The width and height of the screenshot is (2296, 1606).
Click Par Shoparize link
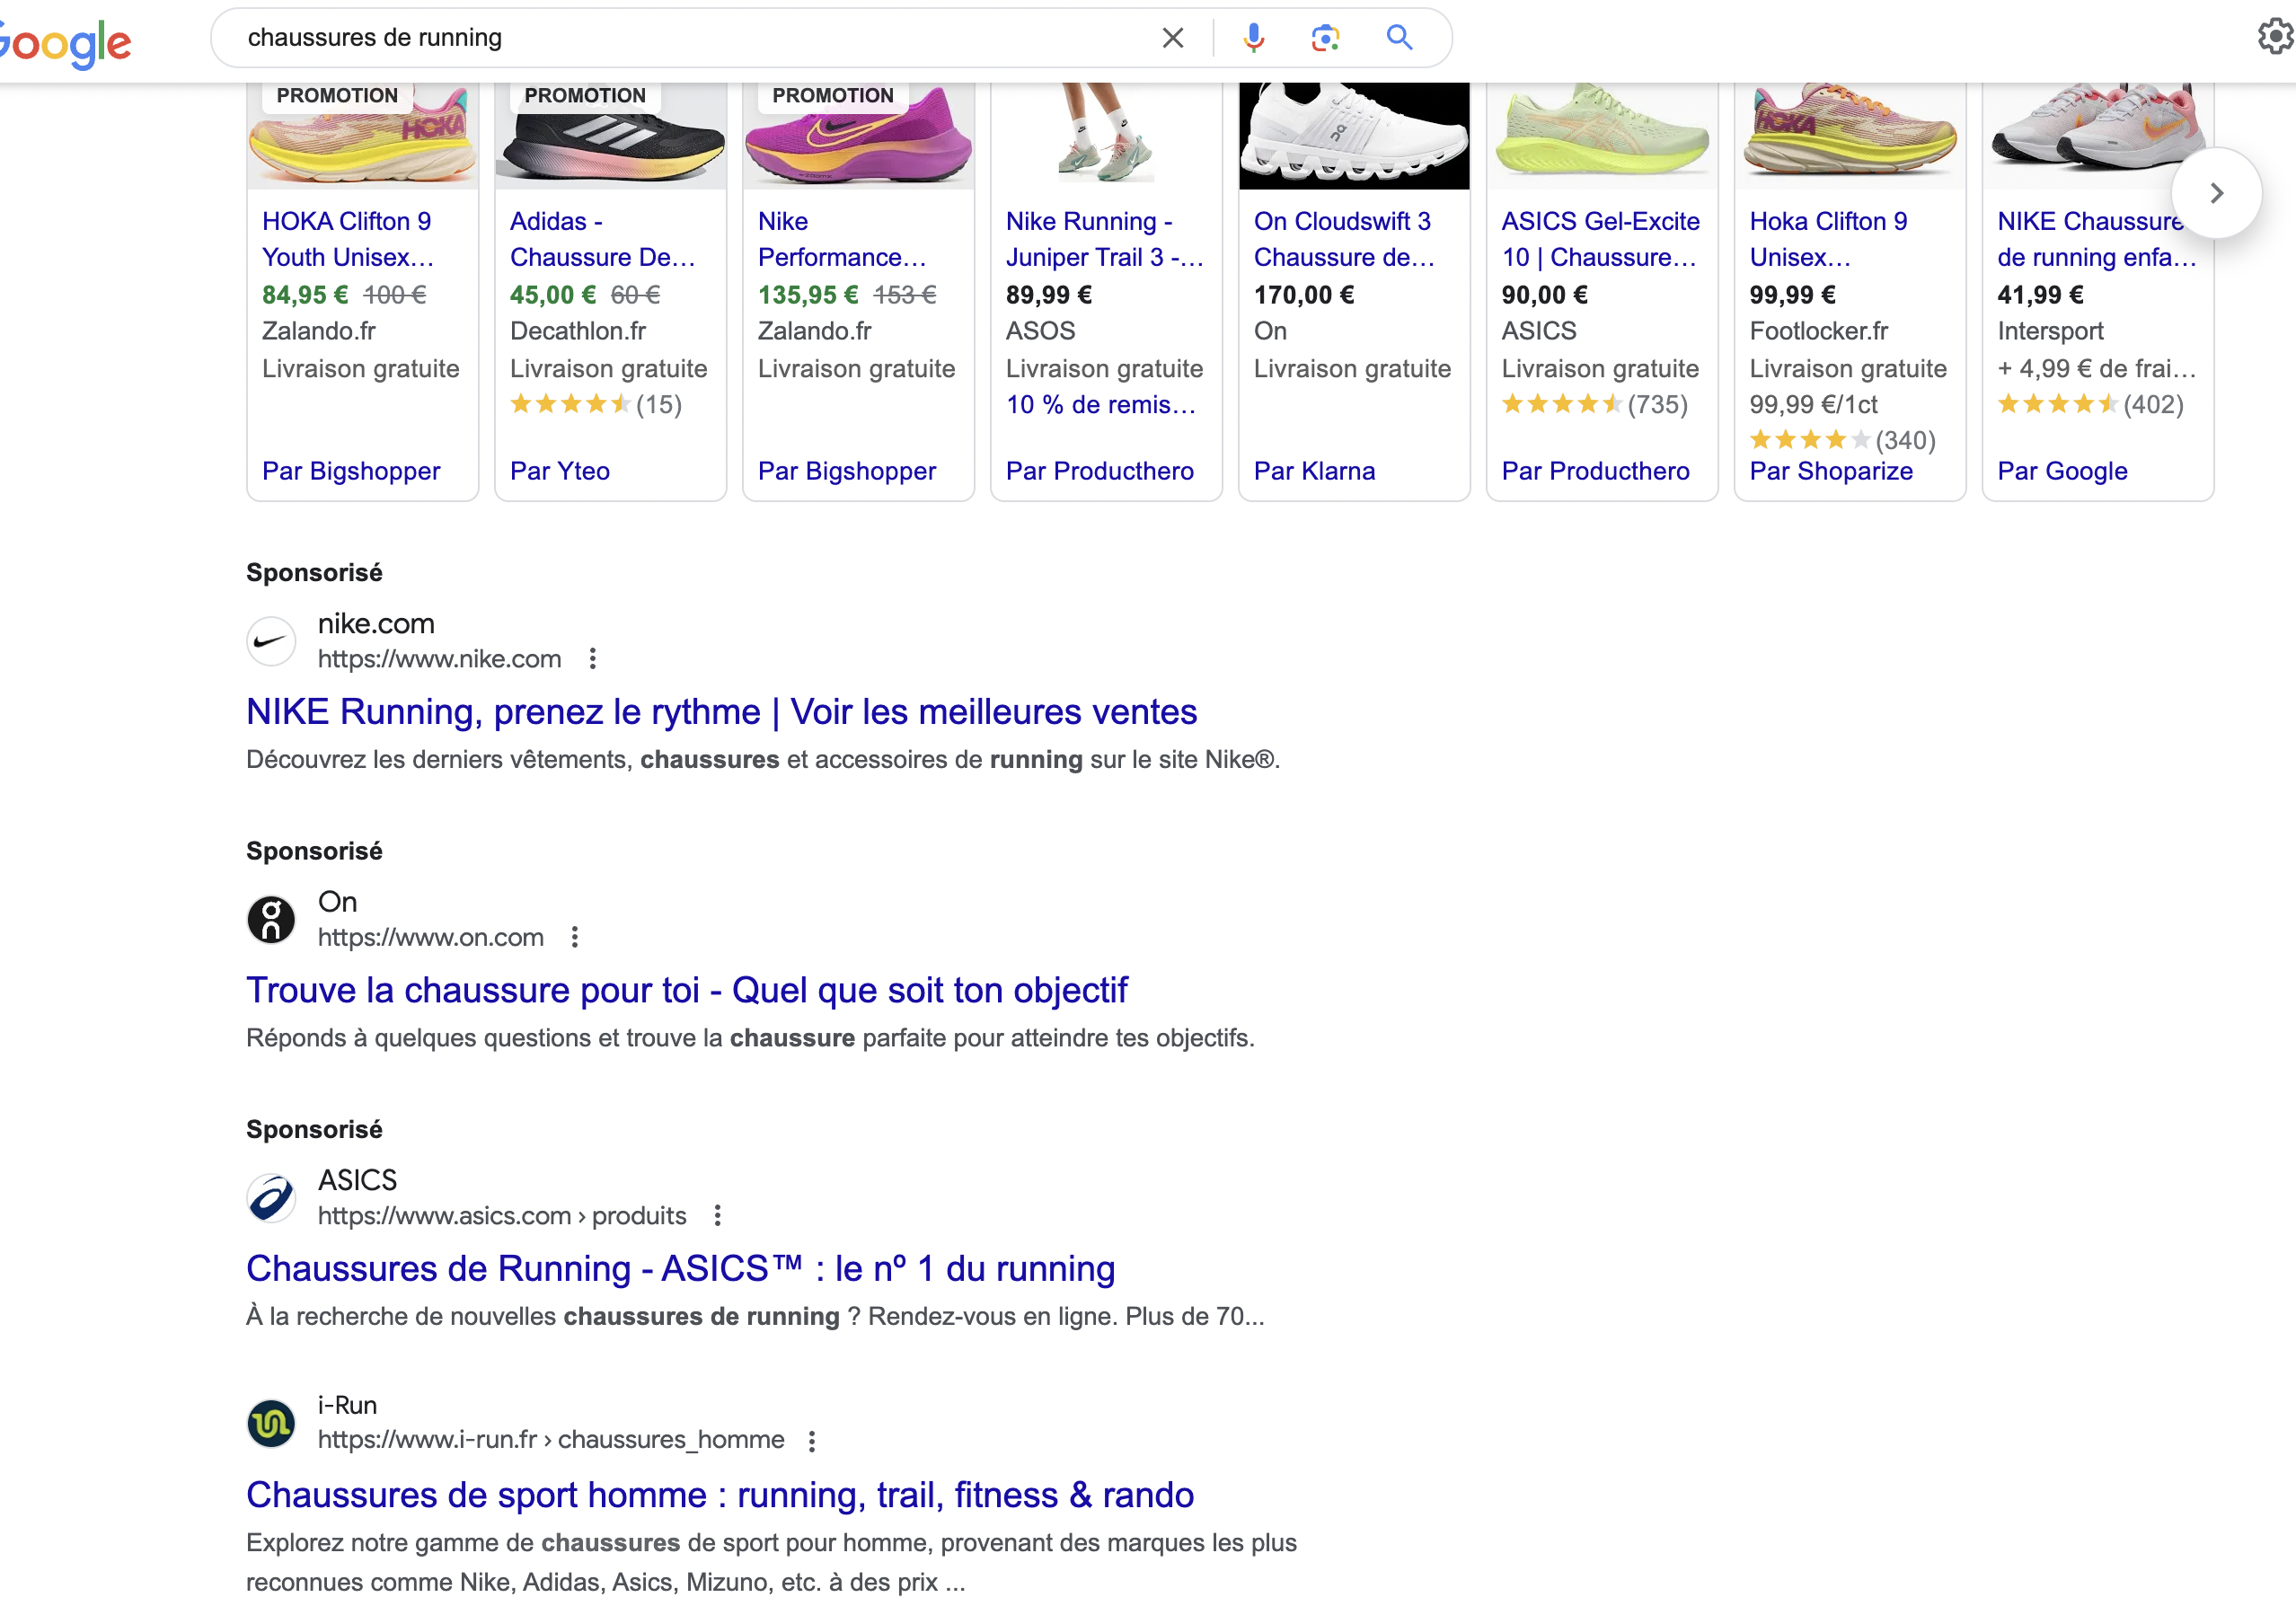[1832, 471]
